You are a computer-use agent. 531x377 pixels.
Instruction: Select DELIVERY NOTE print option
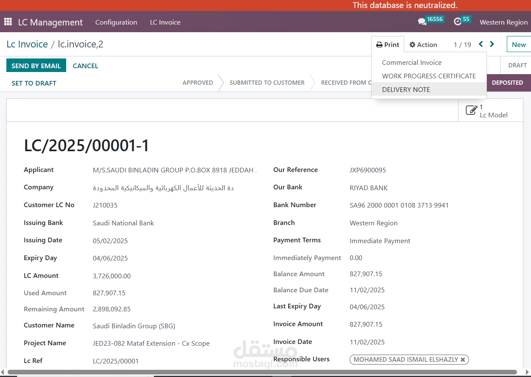(x=429, y=89)
